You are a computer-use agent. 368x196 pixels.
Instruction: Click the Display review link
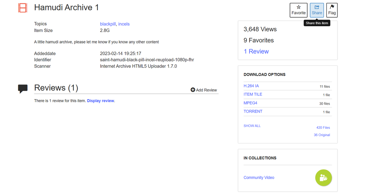(101, 101)
